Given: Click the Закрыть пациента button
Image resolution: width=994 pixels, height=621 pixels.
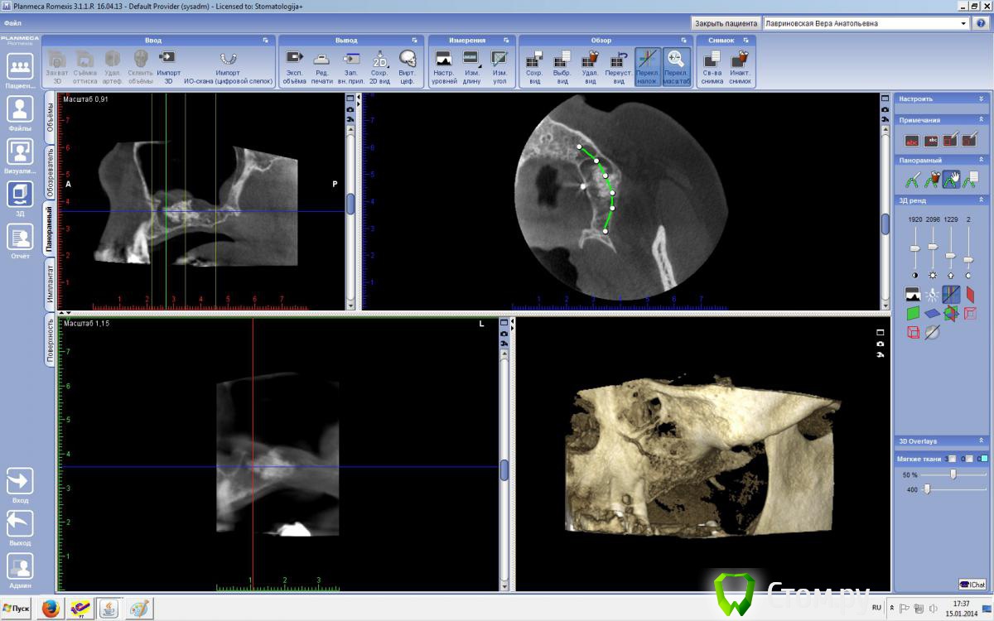Looking at the screenshot, I should coord(725,23).
